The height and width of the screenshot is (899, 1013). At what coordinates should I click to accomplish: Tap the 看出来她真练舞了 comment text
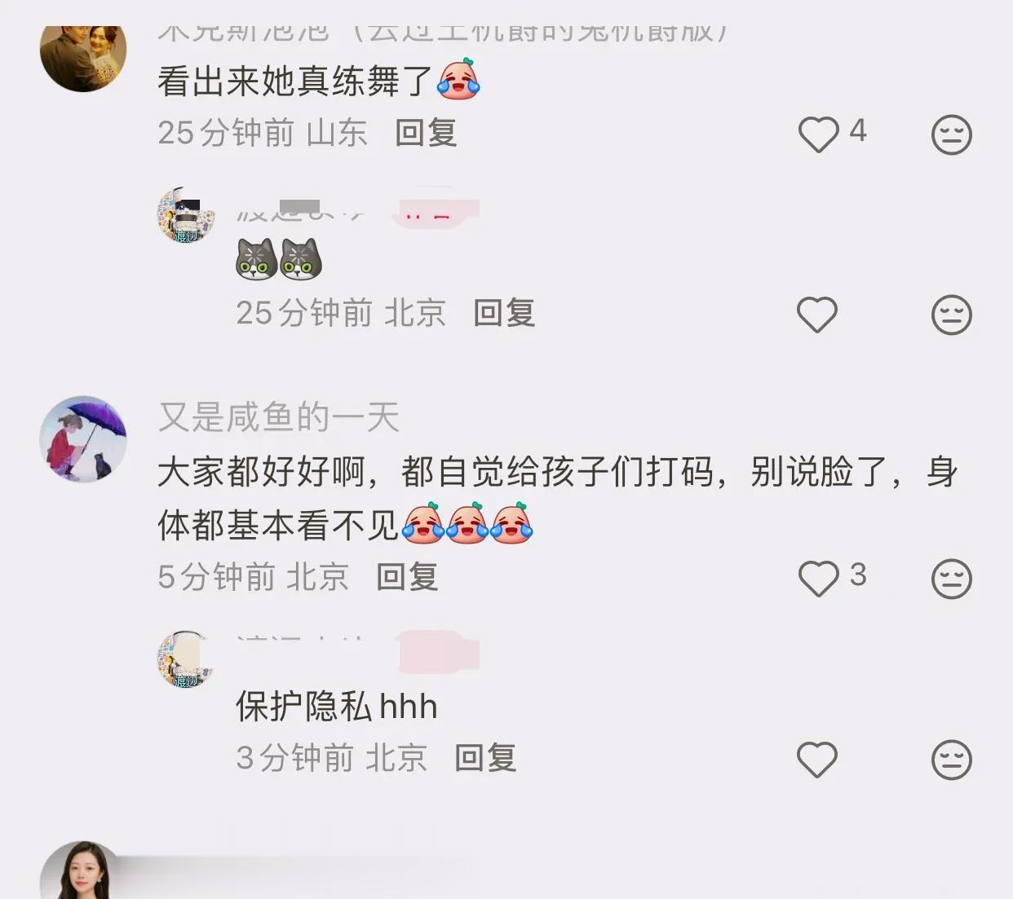318,81
